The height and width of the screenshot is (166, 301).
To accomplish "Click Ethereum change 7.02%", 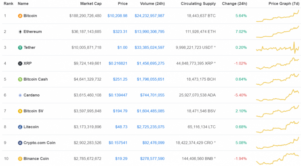I will 241,31.
